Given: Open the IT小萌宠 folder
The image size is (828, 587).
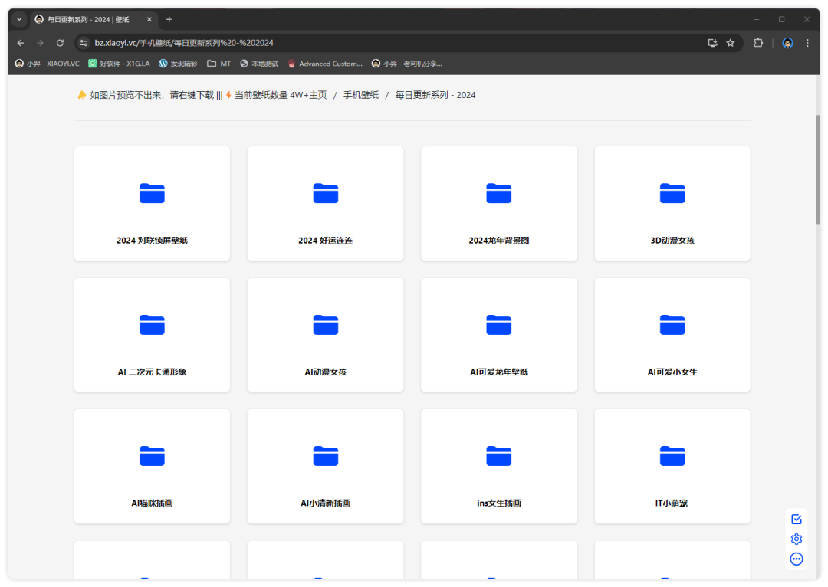Looking at the screenshot, I should 672,467.
